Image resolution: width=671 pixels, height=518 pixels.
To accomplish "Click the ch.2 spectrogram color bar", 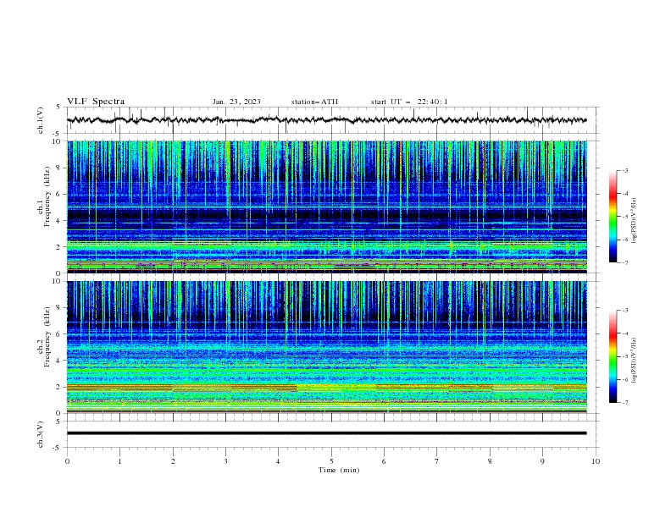I will (613, 356).
